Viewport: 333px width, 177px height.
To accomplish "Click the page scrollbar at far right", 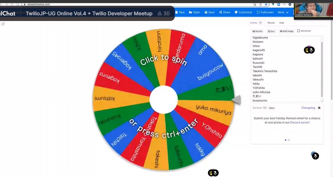I will click(x=332, y=59).
